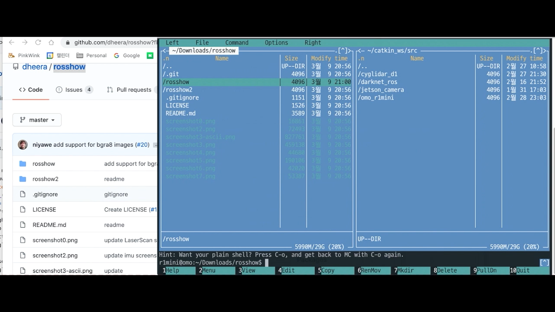This screenshot has height=312, width=555.
Task: Open the green Naver N bookmark
Action: (150, 55)
